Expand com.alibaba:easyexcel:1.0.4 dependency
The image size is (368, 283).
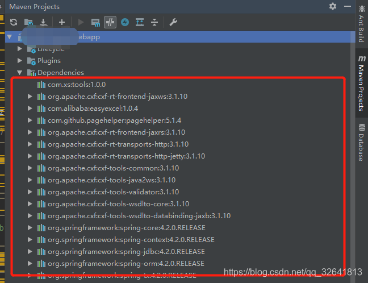30,109
